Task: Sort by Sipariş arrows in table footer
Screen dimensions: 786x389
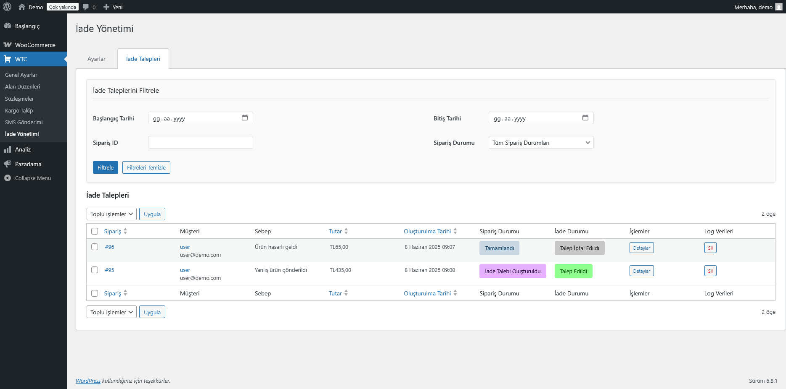Action: (125, 293)
